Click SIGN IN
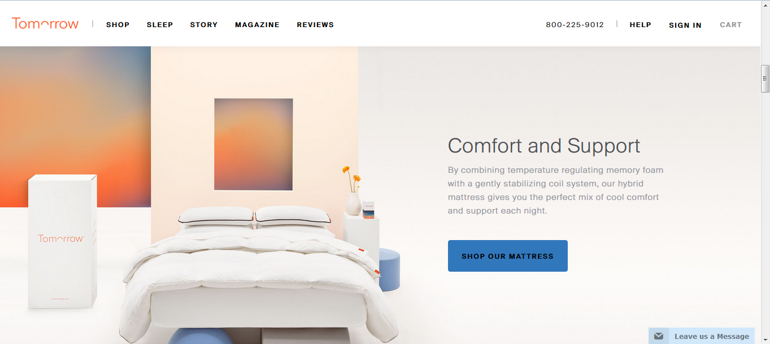 click(685, 25)
